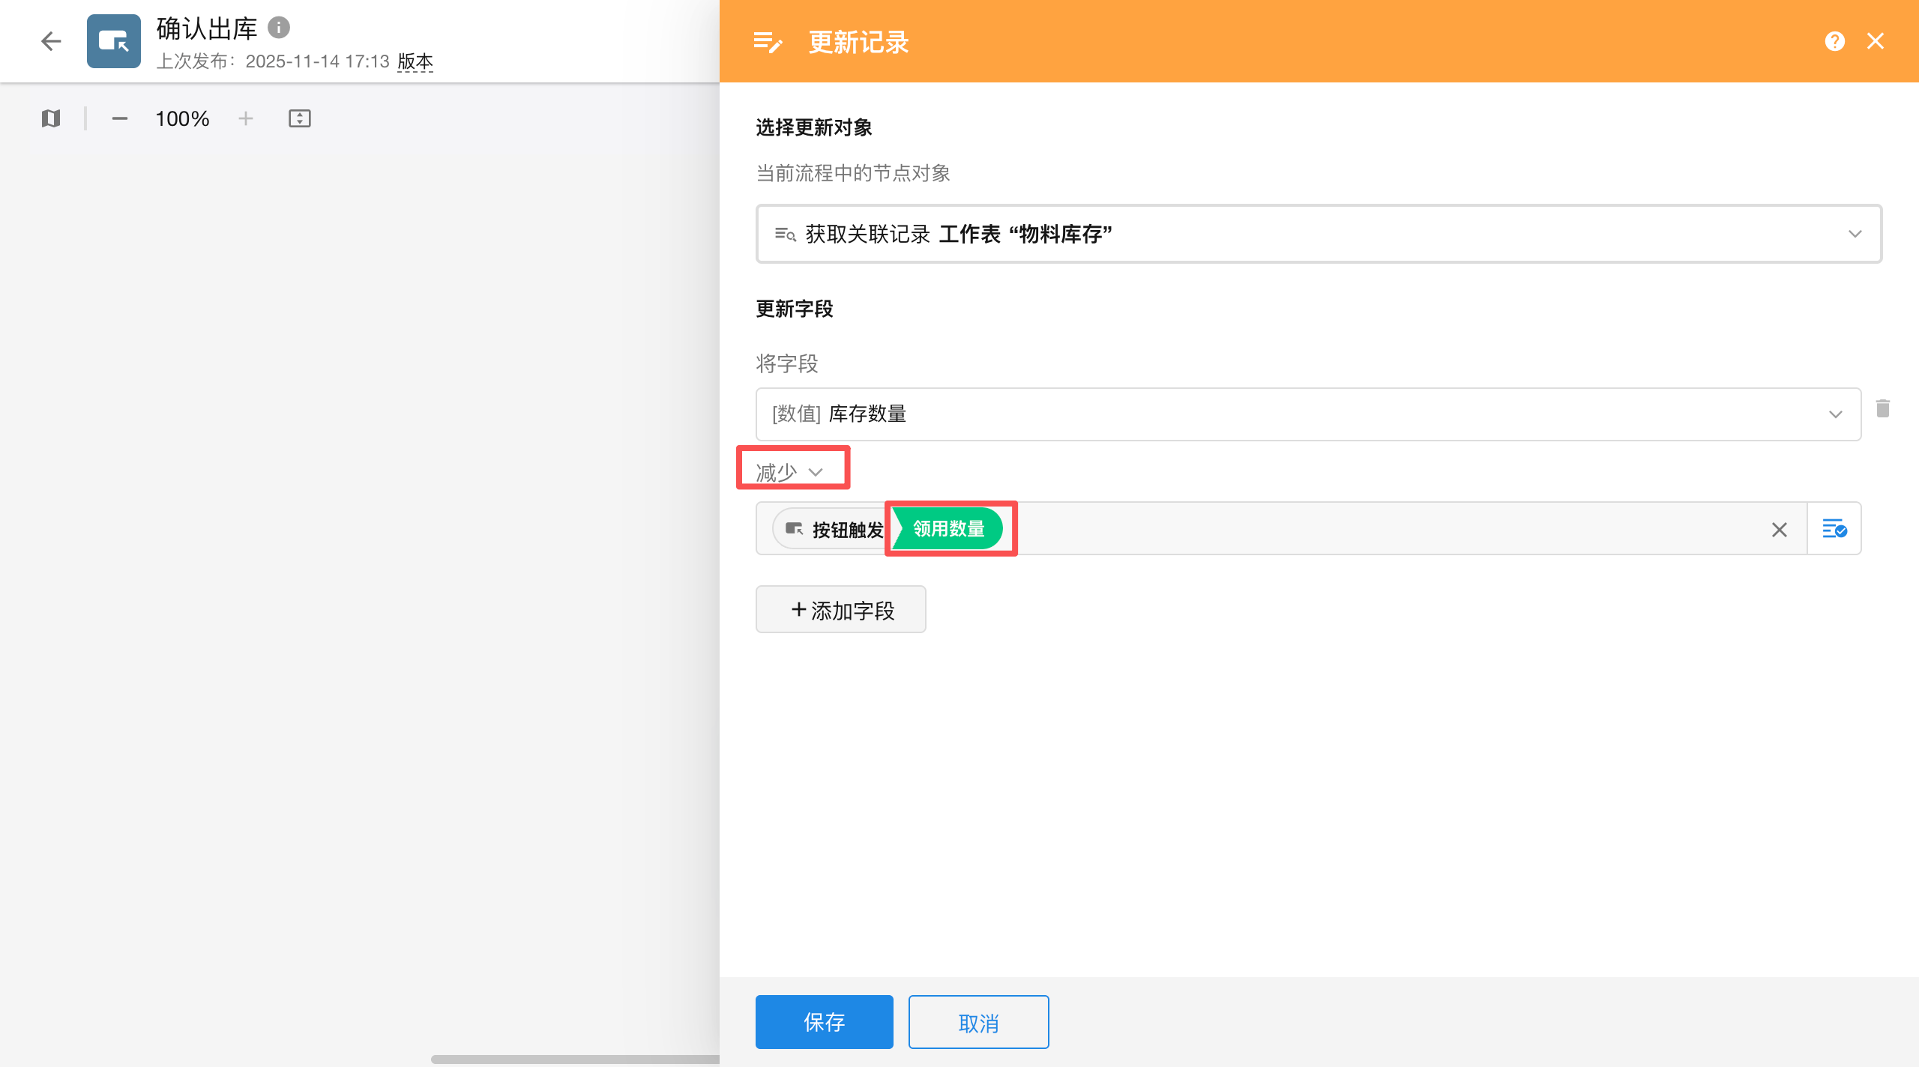
Task: Zoom in with the plus icon
Action: [x=246, y=118]
